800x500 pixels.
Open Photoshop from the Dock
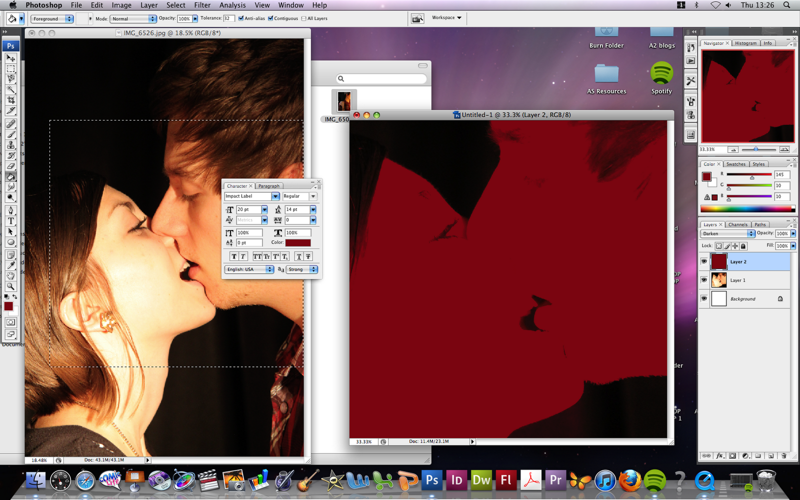432,481
